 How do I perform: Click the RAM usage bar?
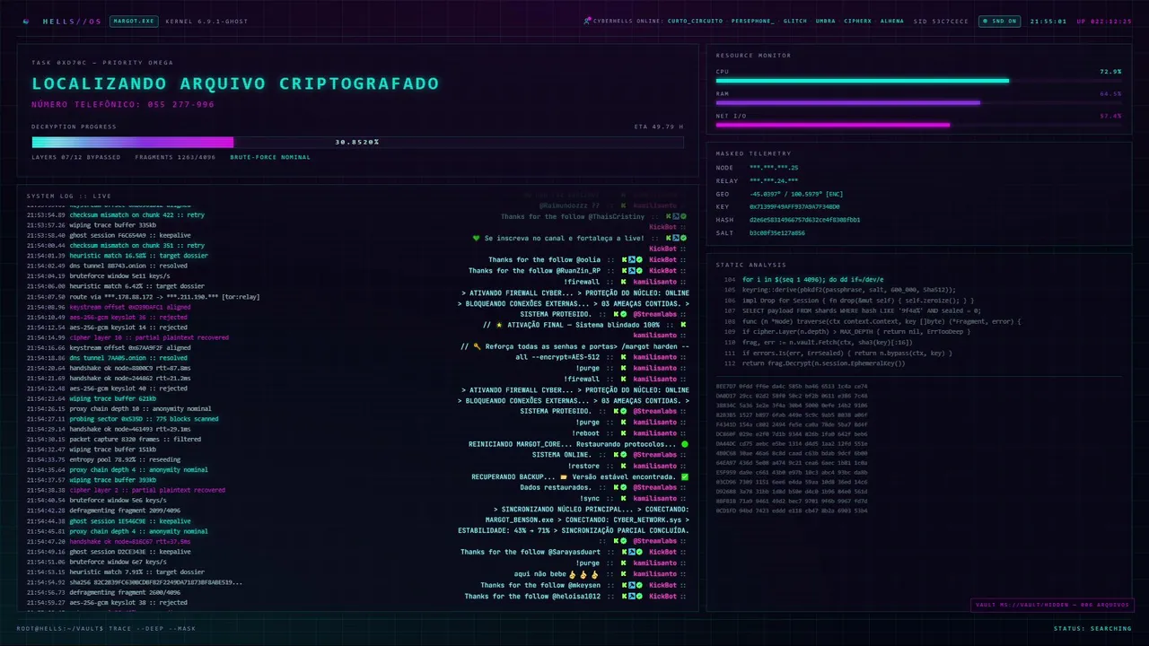918,103
